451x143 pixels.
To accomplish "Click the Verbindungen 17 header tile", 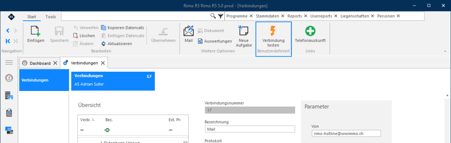I will coord(113,81).
